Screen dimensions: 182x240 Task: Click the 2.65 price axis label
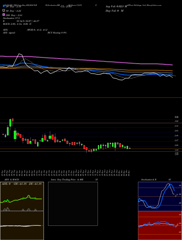(176, 131)
